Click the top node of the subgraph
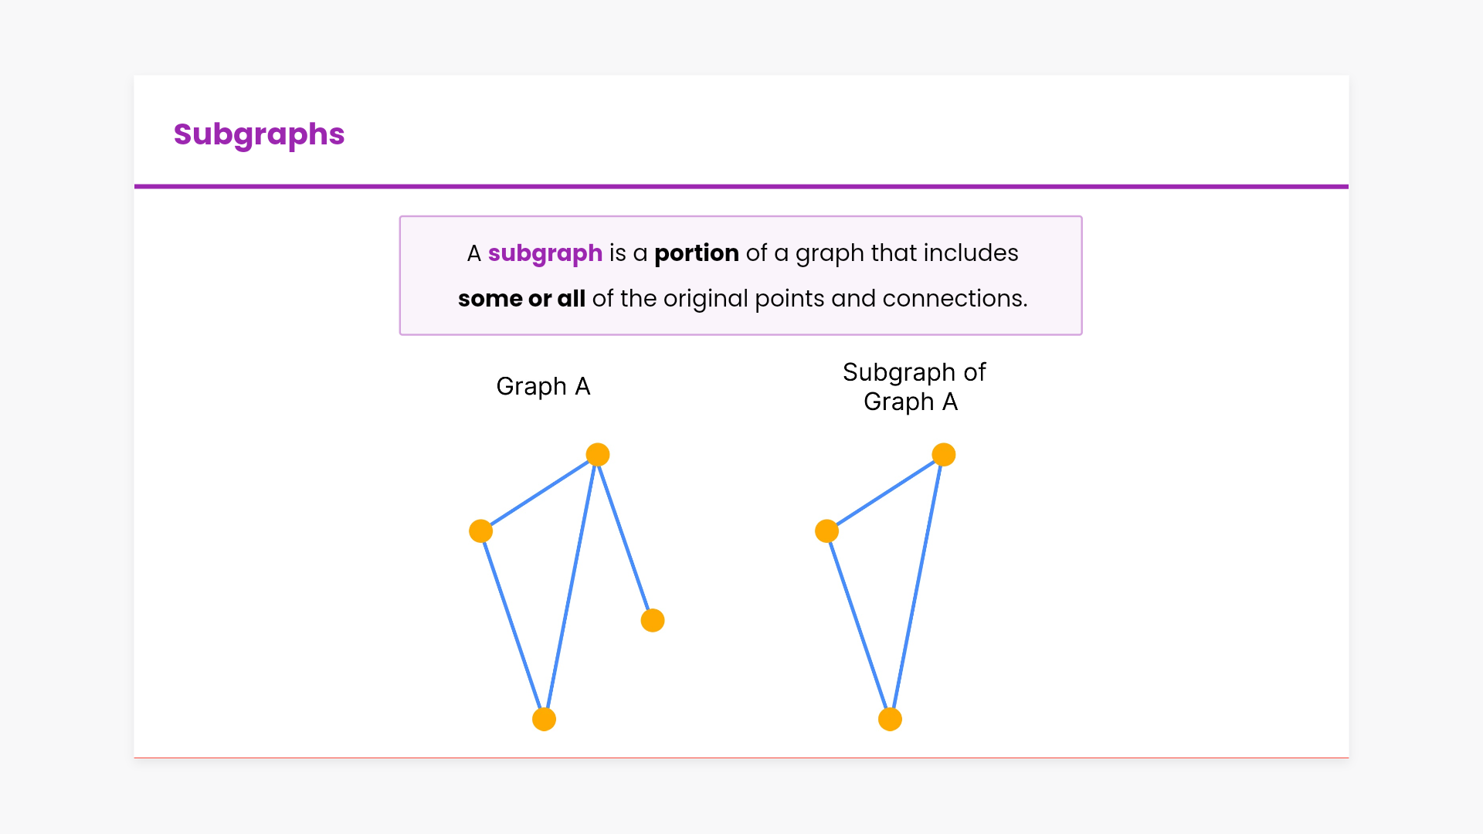This screenshot has width=1483, height=834. [x=944, y=455]
